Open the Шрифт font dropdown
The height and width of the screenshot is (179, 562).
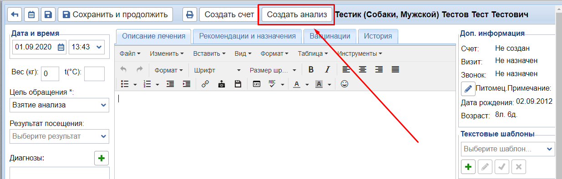click(217, 70)
